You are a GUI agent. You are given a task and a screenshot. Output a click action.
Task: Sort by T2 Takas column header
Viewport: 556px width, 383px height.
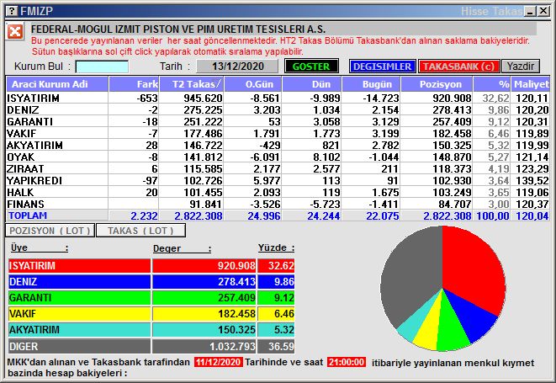(x=192, y=84)
